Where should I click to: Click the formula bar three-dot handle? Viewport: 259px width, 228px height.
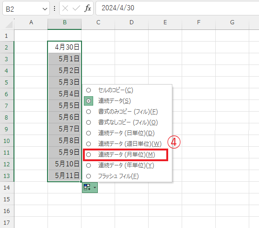pyautogui.click(x=55, y=8)
